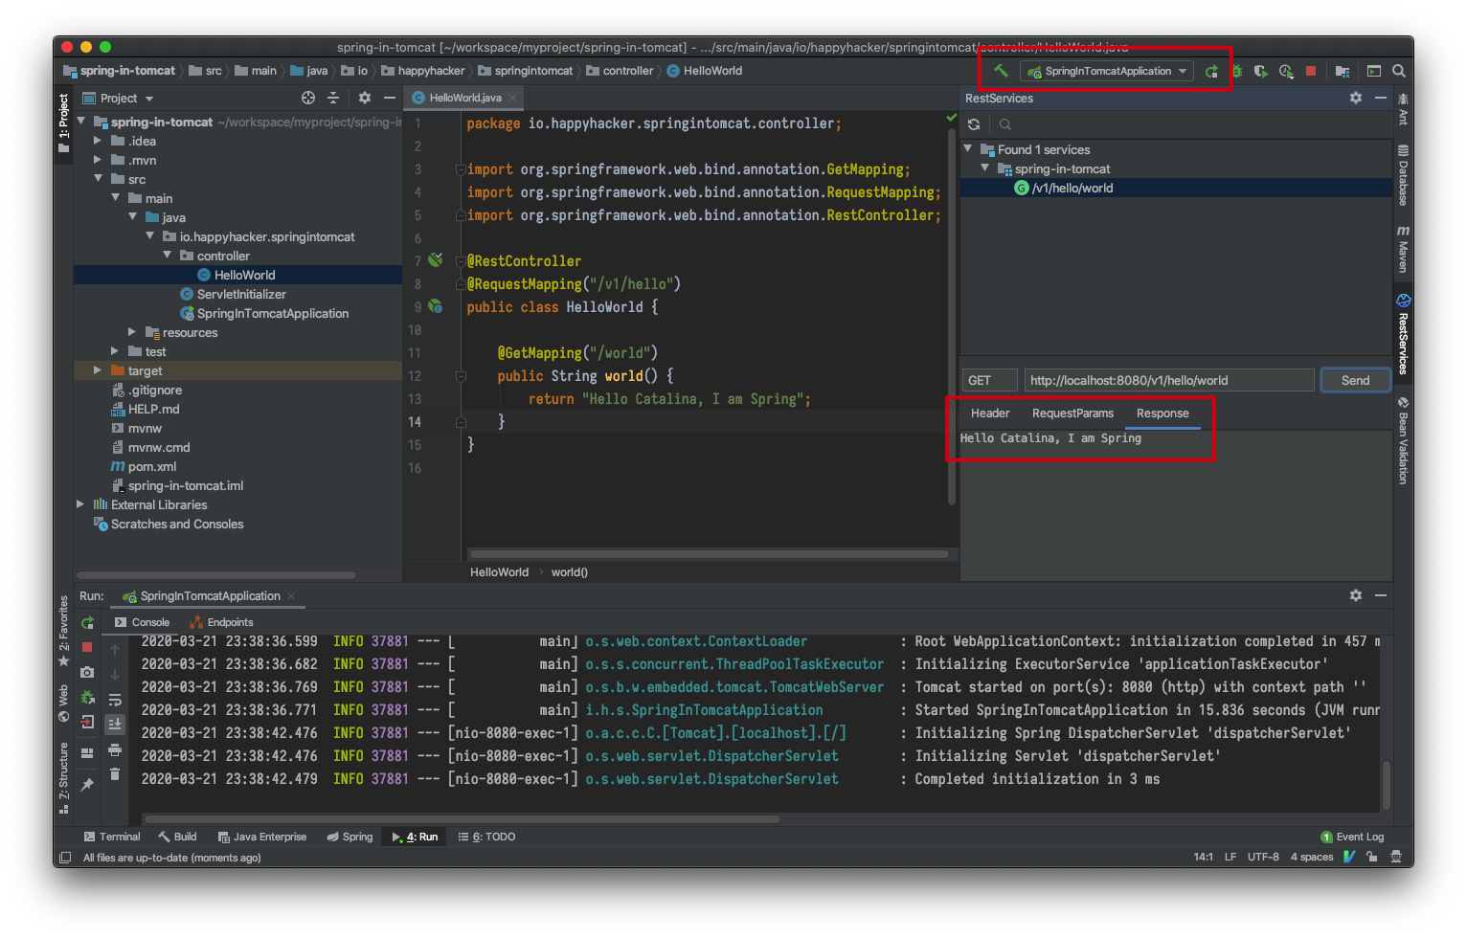Viewport: 1467px width, 938px height.
Task: Click the request URL input field
Action: pyautogui.click(x=1168, y=380)
